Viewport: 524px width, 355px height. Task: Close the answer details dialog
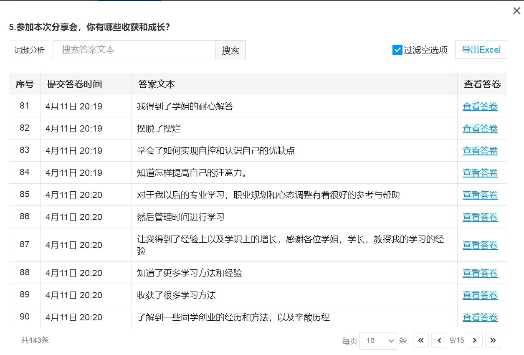pos(516,11)
